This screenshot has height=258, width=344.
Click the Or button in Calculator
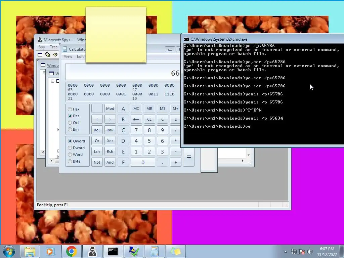pos(97,141)
